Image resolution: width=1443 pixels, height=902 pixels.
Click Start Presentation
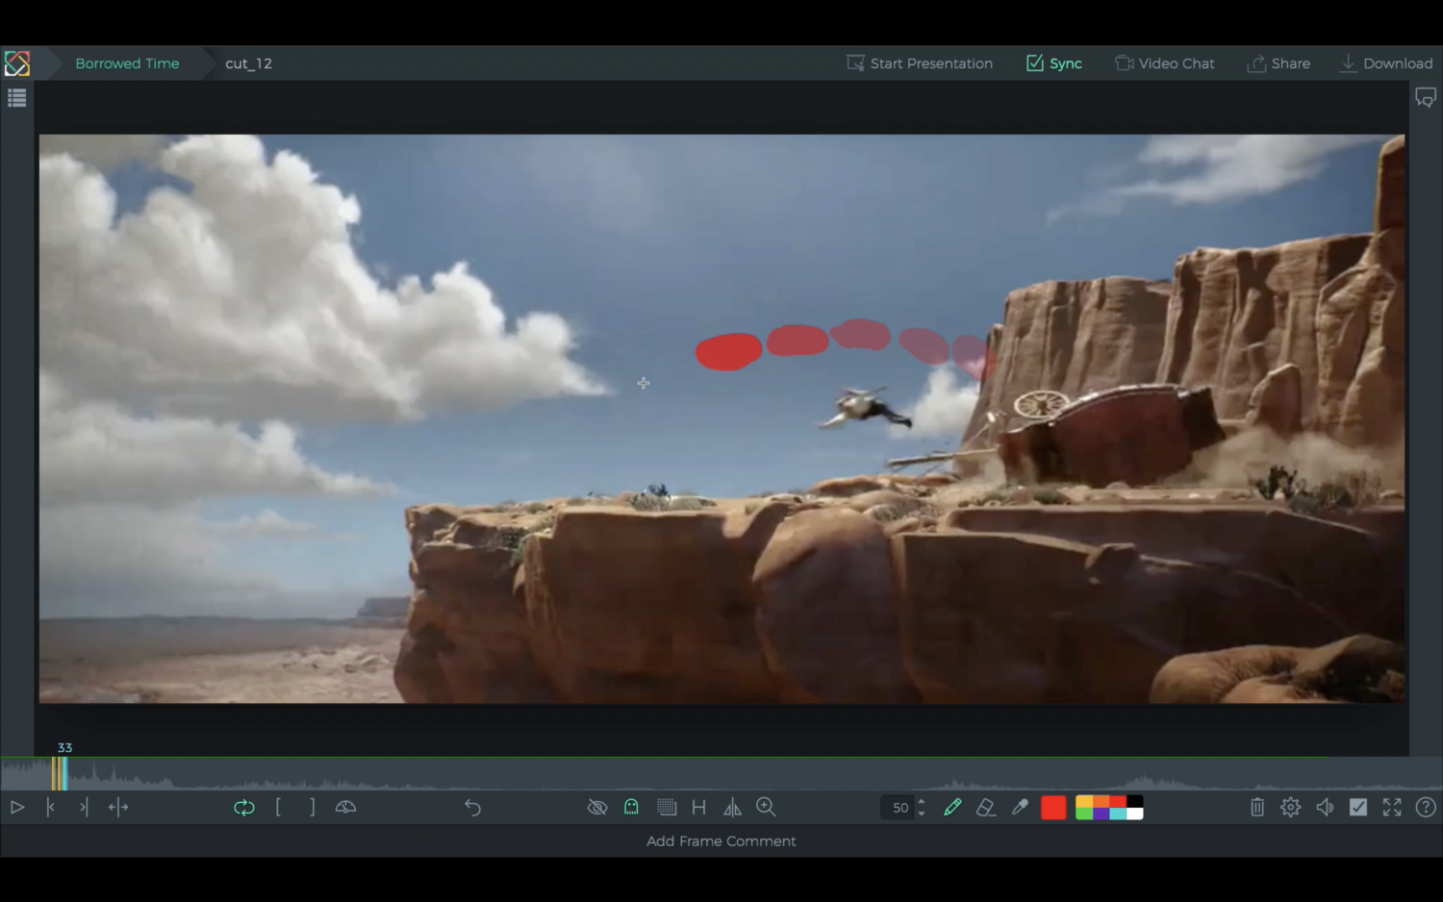(x=919, y=63)
